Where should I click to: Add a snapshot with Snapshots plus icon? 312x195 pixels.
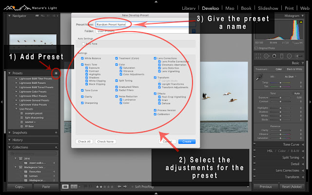[x=56, y=133]
